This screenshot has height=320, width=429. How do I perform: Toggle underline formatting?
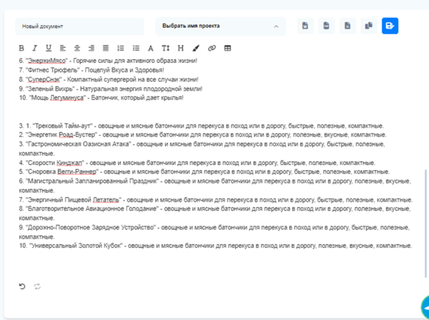click(49, 49)
